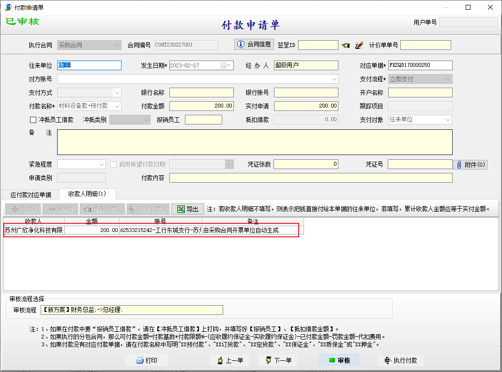Select the 收款人明细(1) tab
502x372 pixels.
click(x=87, y=194)
